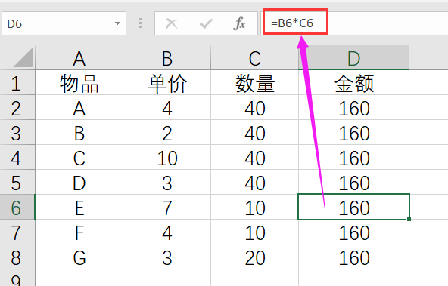Click the fill handle of cell D6

point(409,219)
